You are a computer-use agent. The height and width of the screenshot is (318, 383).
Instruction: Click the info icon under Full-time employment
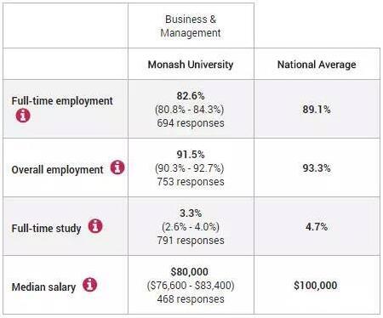23,116
